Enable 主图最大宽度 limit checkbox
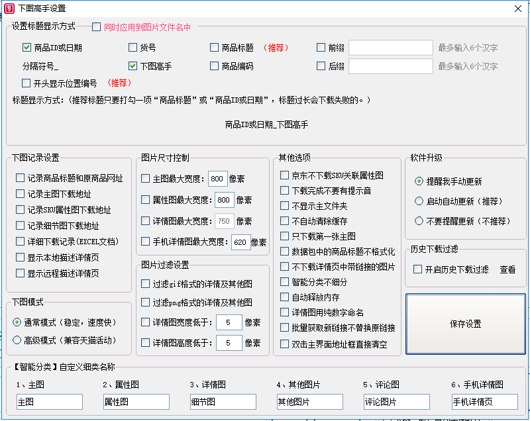The image size is (530, 421). tap(146, 178)
